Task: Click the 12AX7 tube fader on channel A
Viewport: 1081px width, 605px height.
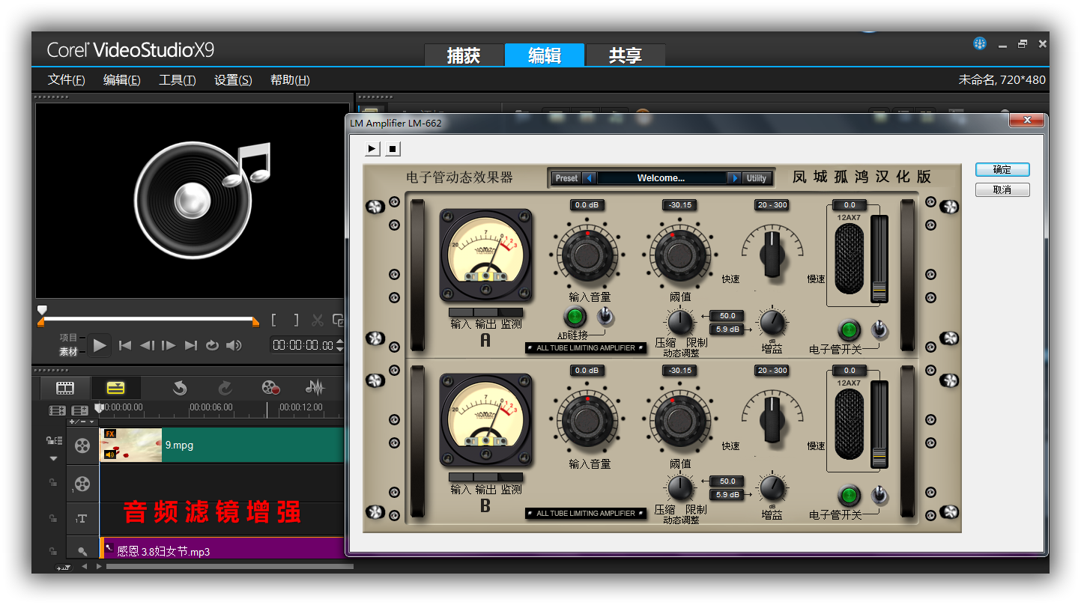Action: [878, 288]
